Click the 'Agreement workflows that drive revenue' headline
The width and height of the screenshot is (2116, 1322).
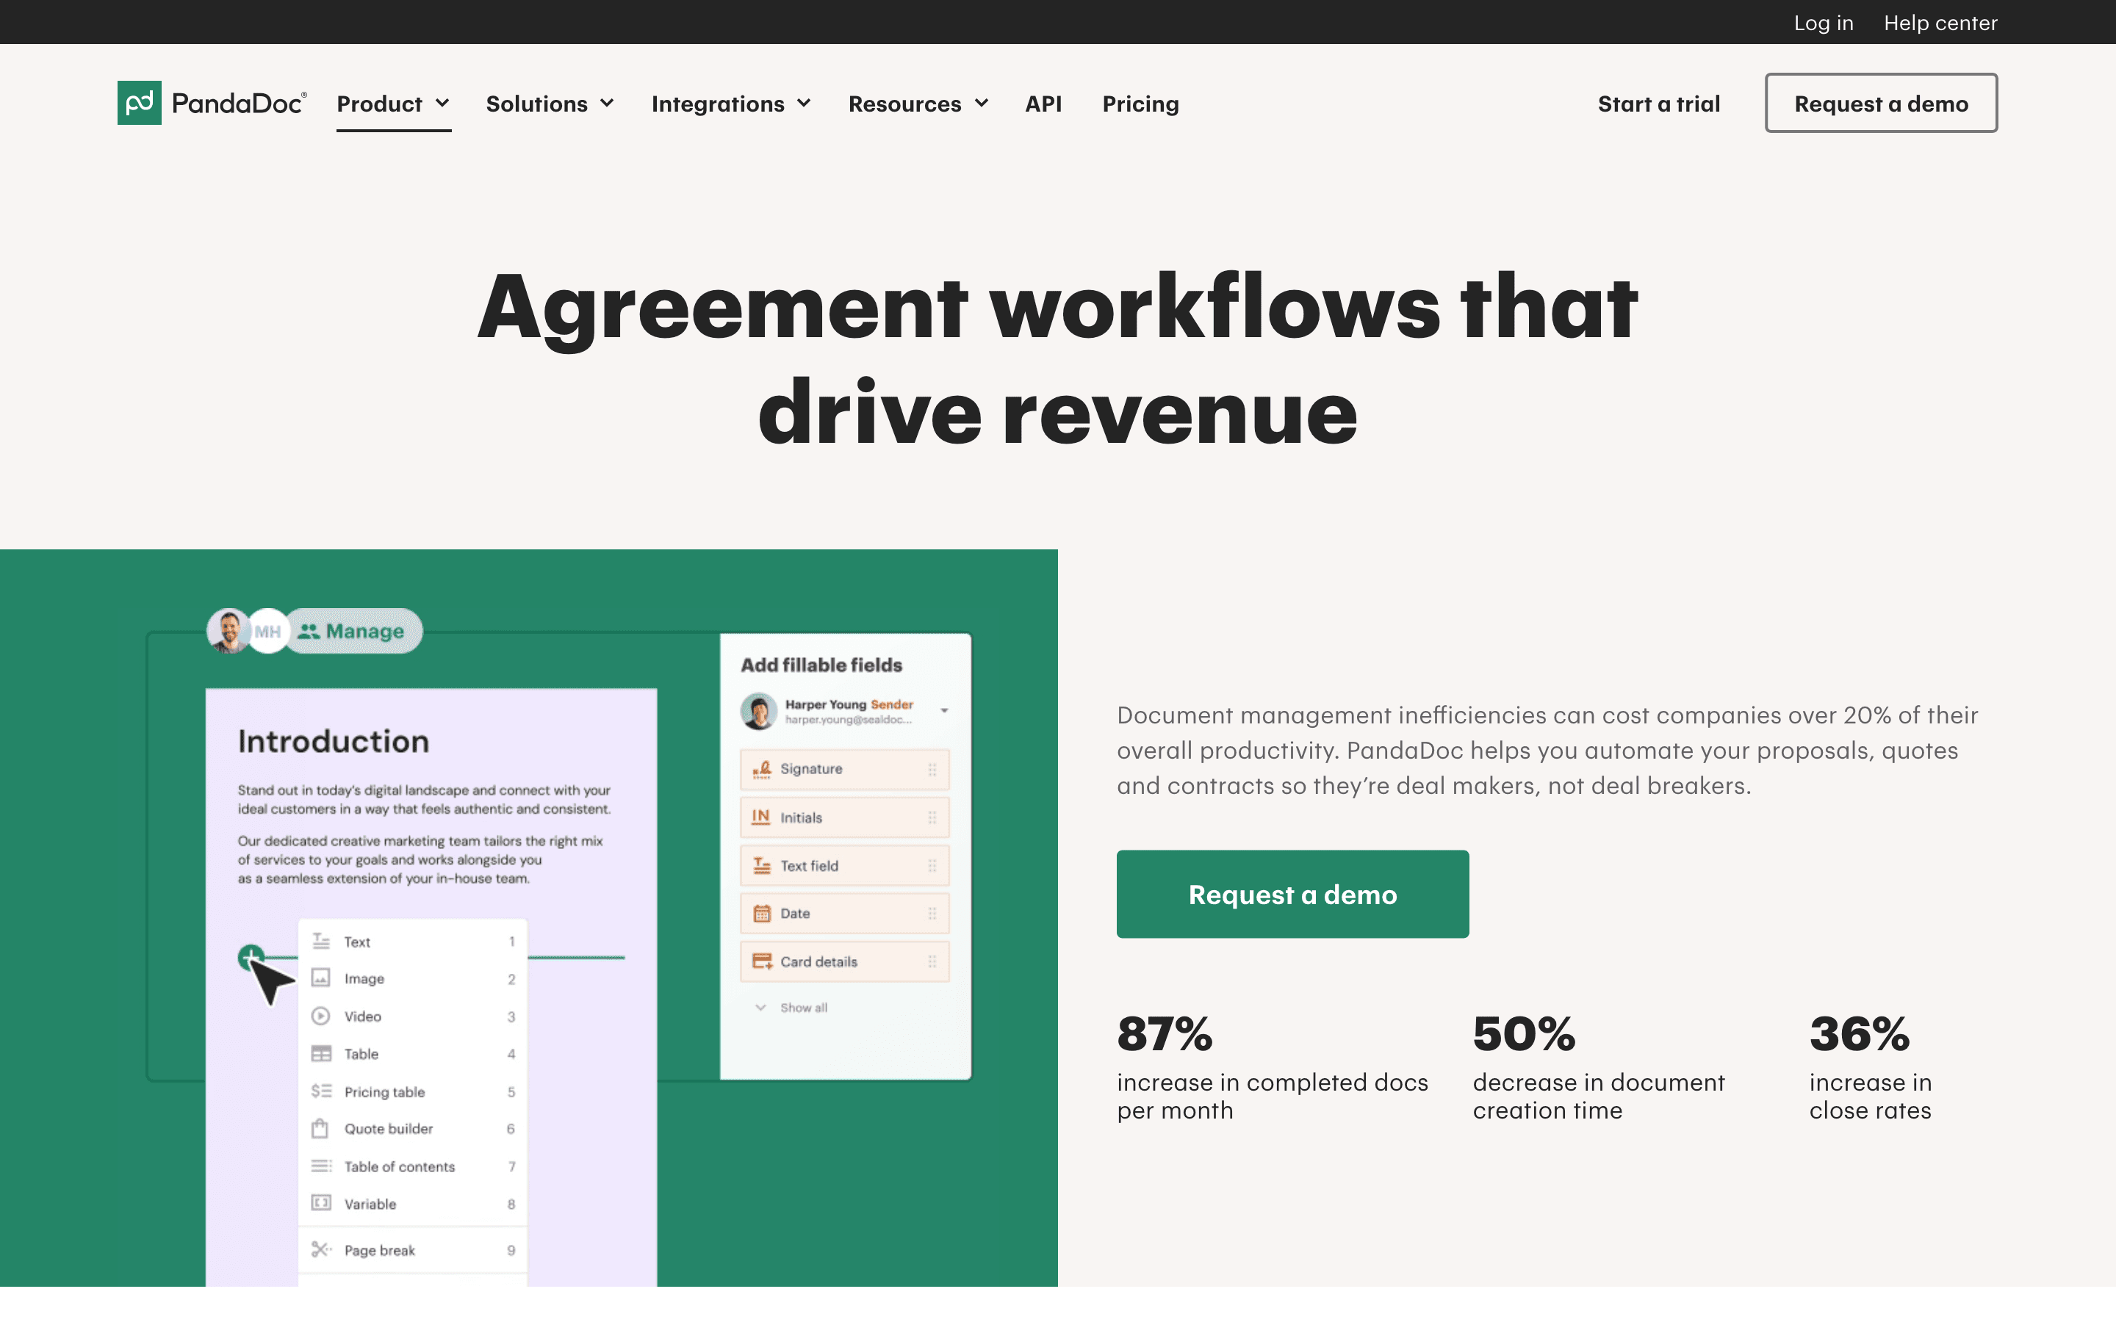1057,358
